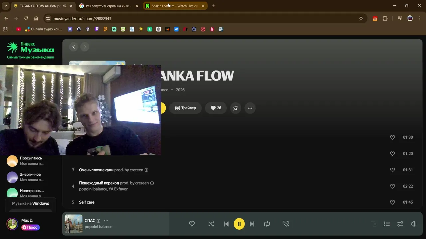Open the Twitch bookmark

tap(97, 29)
